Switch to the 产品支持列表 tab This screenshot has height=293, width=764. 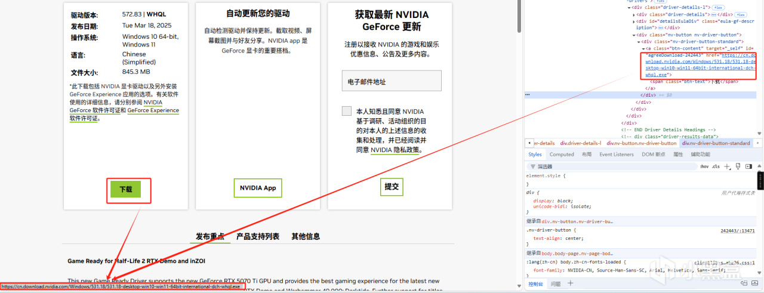258,236
